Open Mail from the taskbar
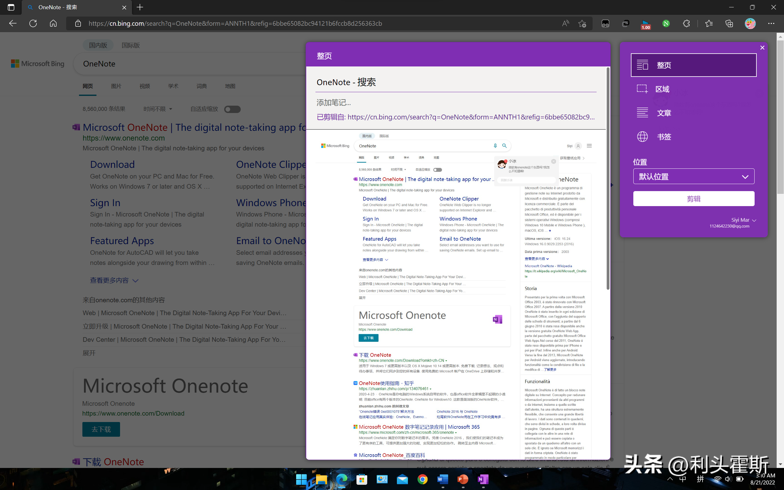This screenshot has height=490, width=784. pyautogui.click(x=402, y=479)
